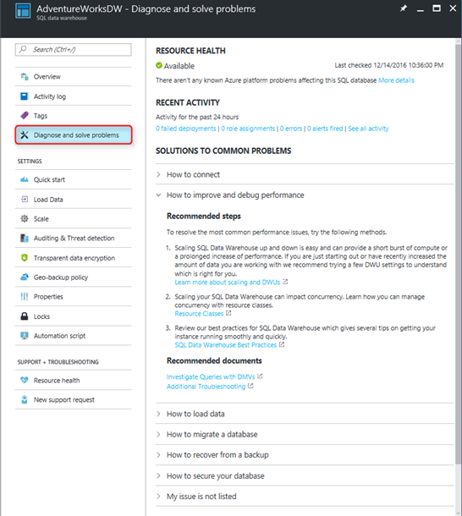Click the vertical scrollbar of the content pane
462x516 pixels.
(x=458, y=256)
